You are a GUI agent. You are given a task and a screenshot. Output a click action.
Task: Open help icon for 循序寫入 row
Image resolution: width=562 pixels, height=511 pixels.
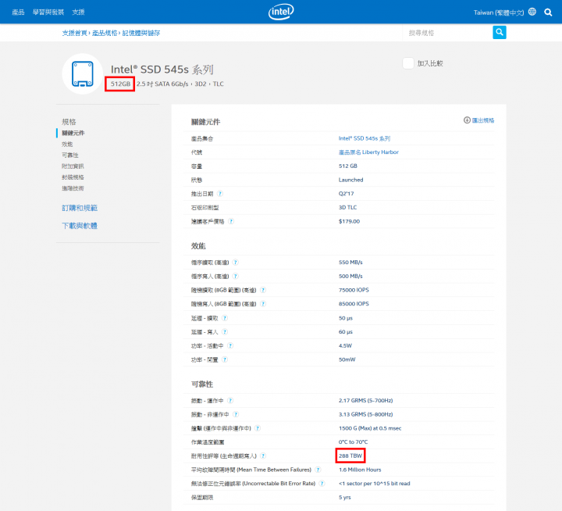tap(236, 276)
